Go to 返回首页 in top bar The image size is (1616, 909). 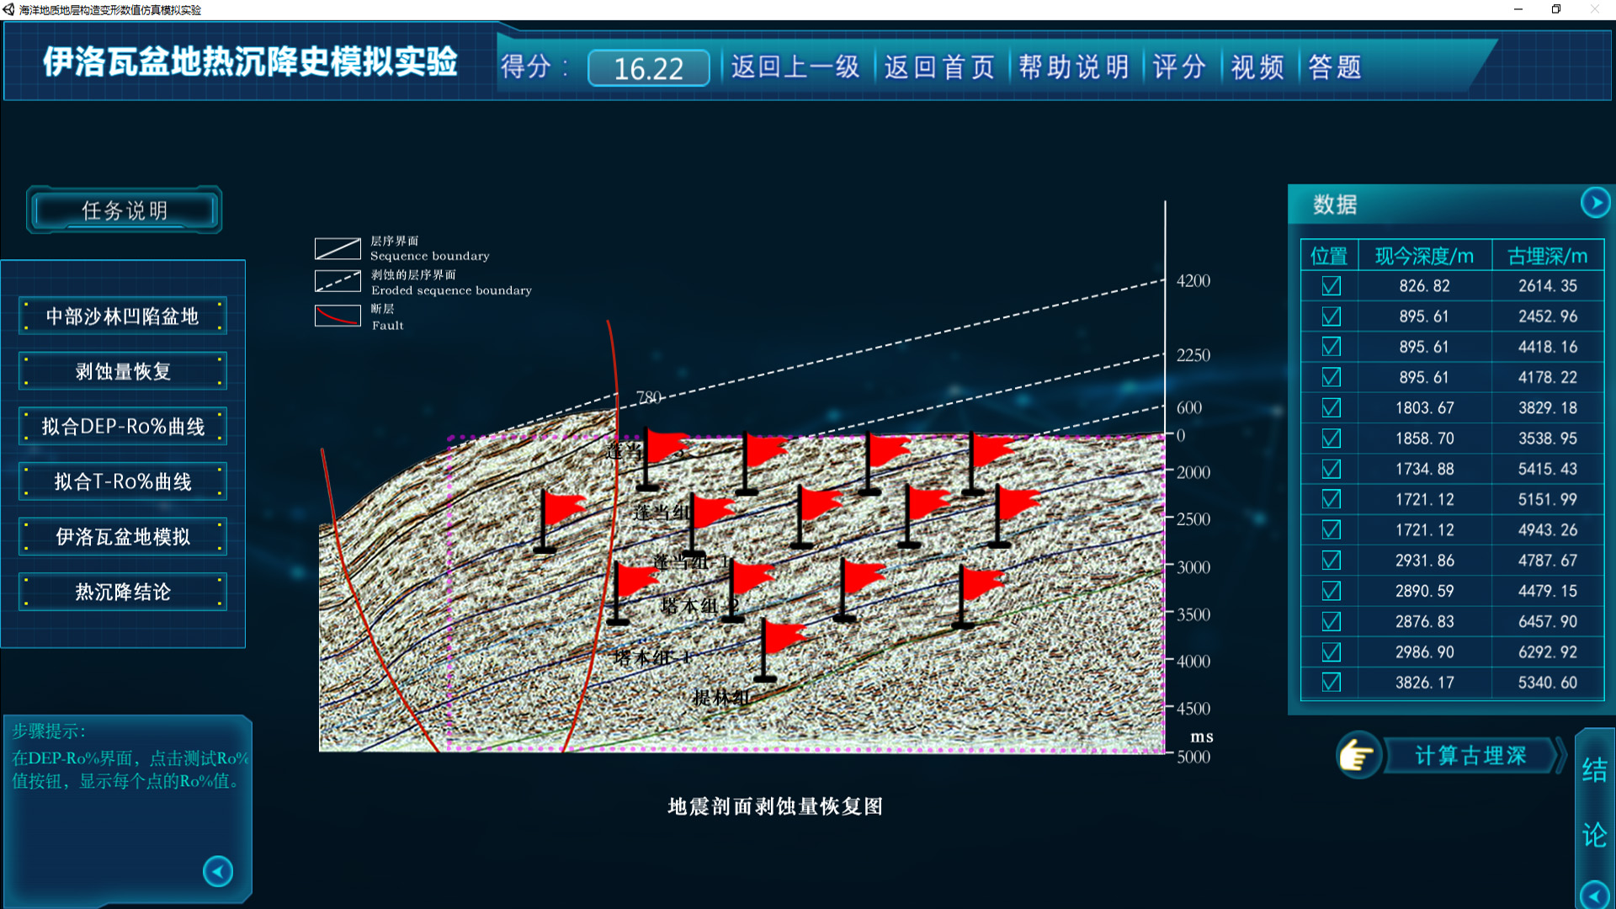[x=939, y=66]
